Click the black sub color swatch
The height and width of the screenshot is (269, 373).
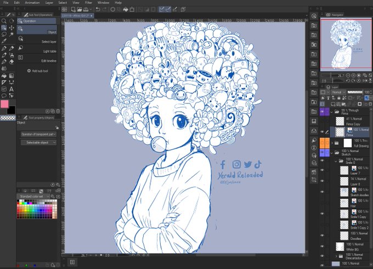click(x=11, y=110)
